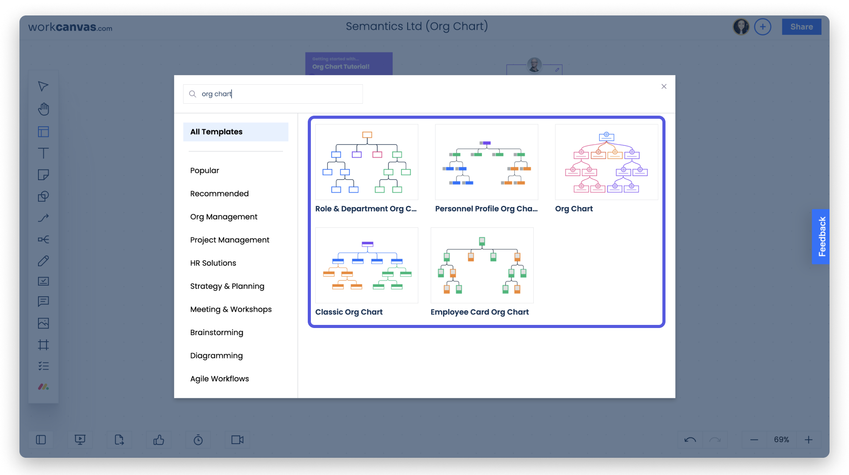Select the Org Management category

click(224, 217)
